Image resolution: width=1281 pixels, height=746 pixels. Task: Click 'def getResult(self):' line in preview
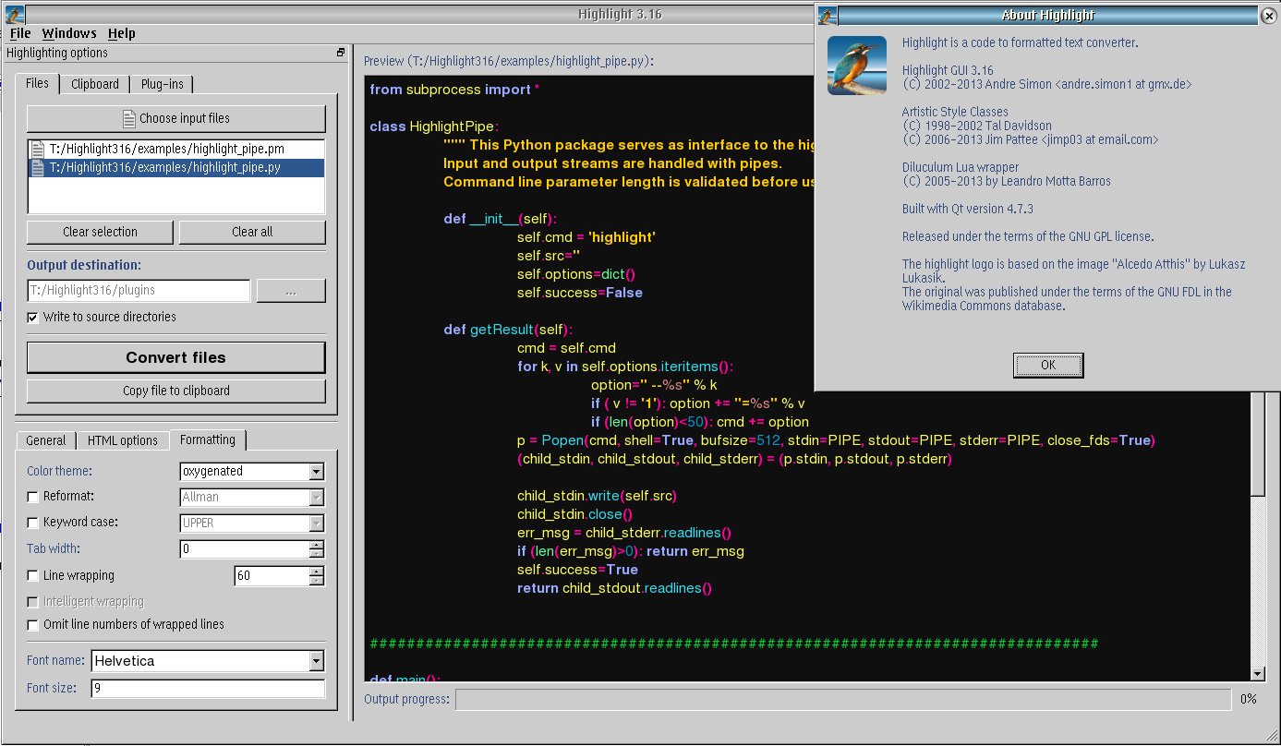point(508,330)
